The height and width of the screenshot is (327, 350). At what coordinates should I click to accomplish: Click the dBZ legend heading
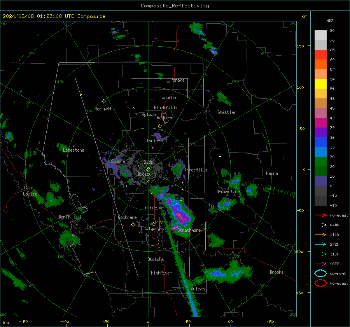pos(330,21)
